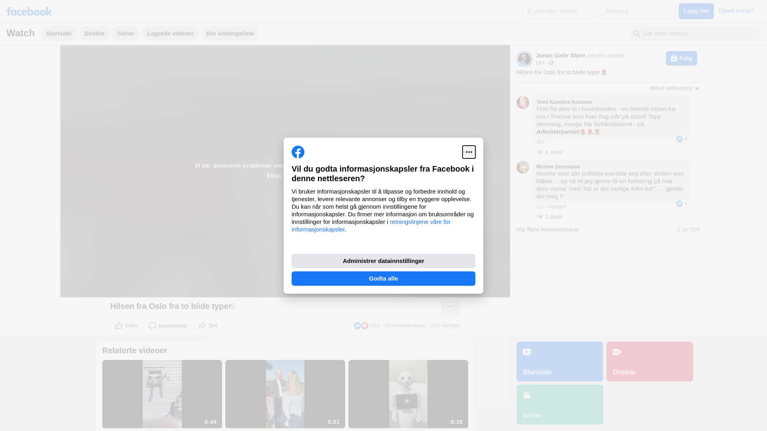767x431 pixels.
Task: Open Din visningsliste tab
Action: 230,34
